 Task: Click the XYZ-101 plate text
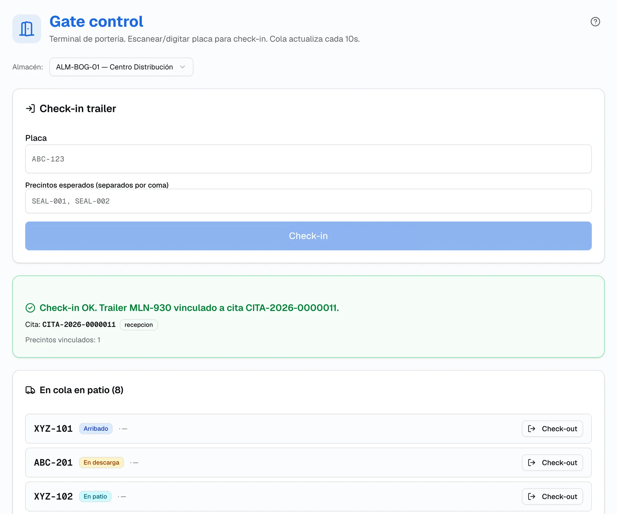[53, 429]
